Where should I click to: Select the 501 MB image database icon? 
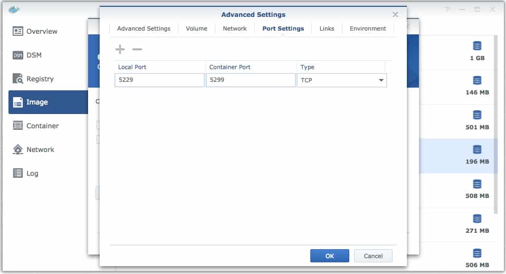[477, 115]
